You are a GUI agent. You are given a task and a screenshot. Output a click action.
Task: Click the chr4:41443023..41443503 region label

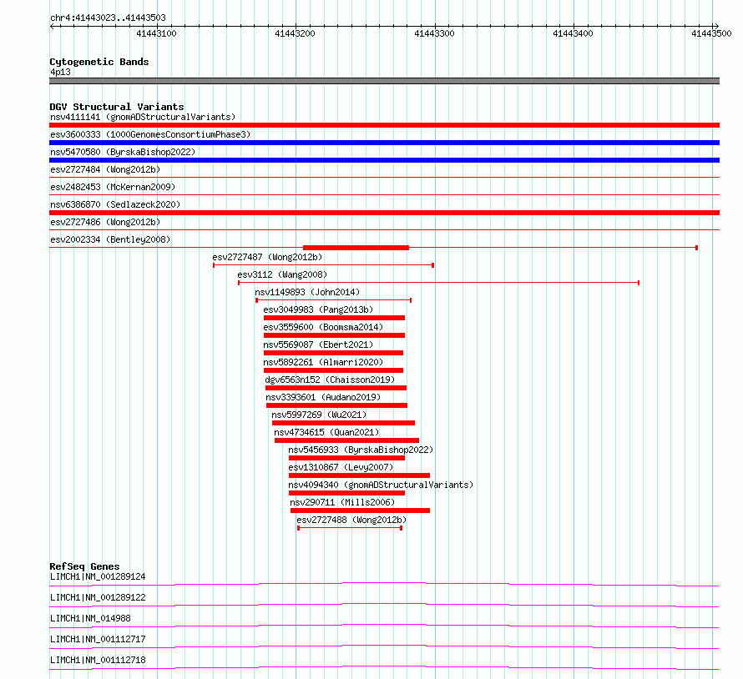[x=108, y=18]
